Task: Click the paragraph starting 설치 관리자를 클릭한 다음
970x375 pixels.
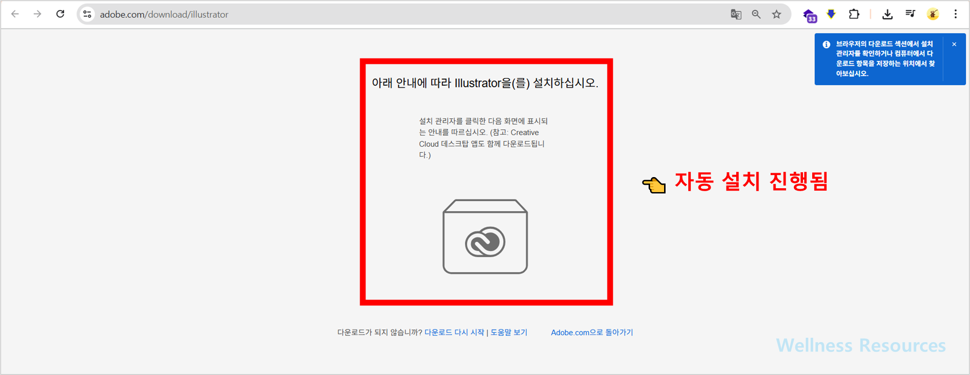Action: (x=483, y=138)
